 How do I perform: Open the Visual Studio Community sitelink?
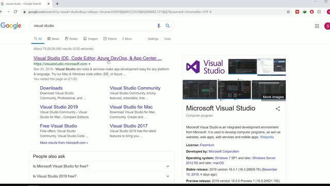pyautogui.click(x=135, y=88)
